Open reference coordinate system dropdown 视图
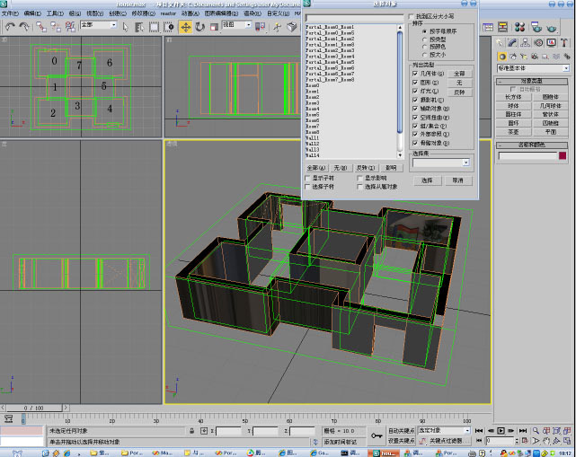This screenshot has height=457, width=576. (x=248, y=25)
